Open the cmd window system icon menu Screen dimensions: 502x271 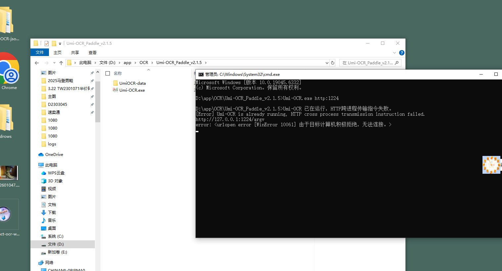pos(201,75)
